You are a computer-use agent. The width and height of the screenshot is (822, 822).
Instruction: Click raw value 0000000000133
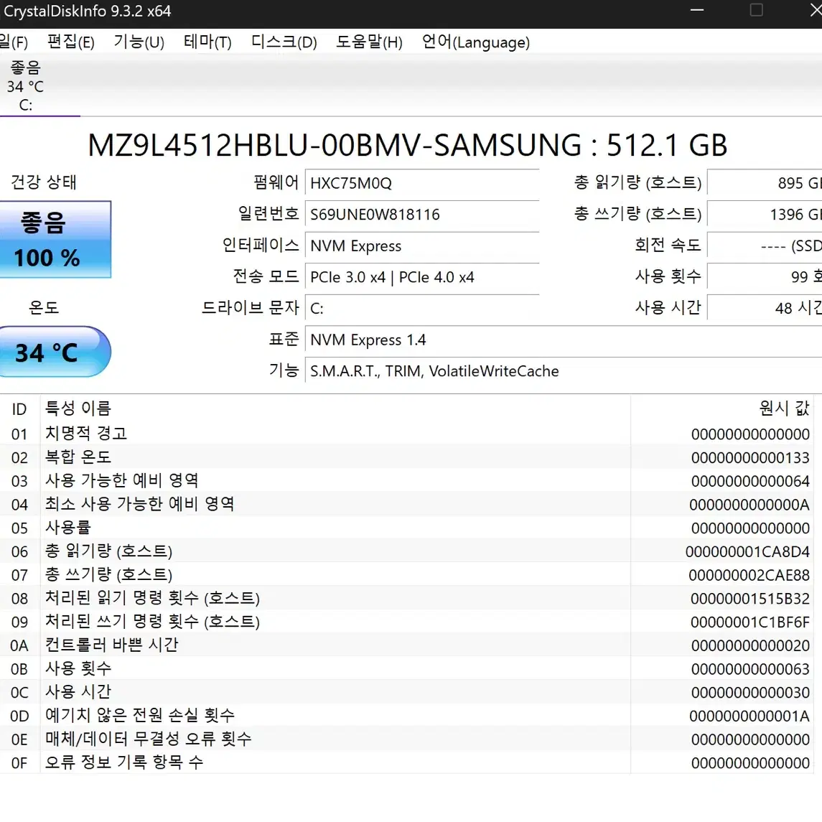(750, 457)
